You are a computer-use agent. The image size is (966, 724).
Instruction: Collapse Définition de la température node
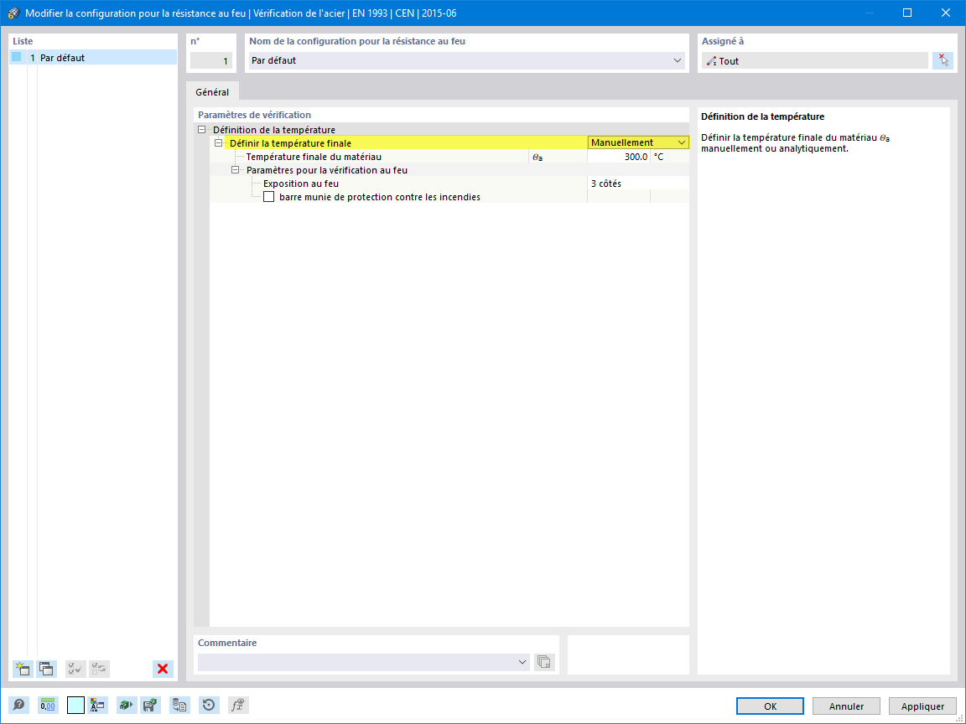201,130
